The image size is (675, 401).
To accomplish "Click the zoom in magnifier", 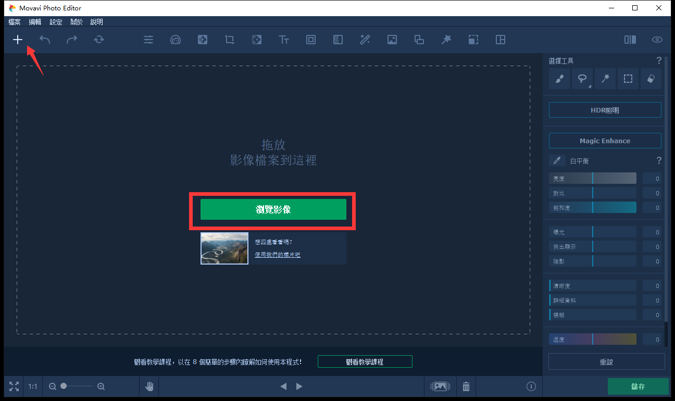I will pos(101,386).
